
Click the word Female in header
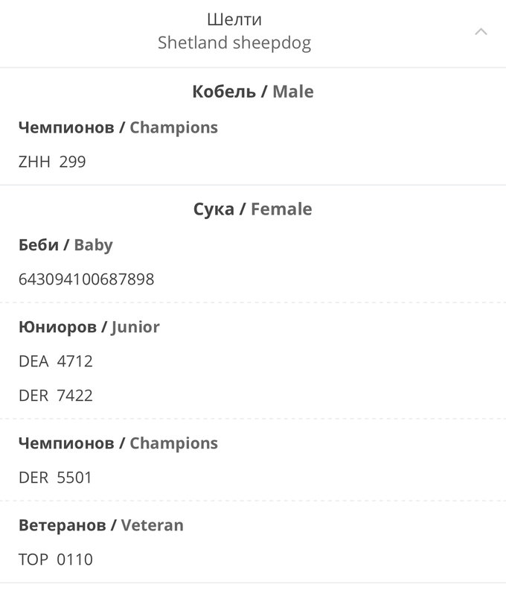(x=282, y=209)
